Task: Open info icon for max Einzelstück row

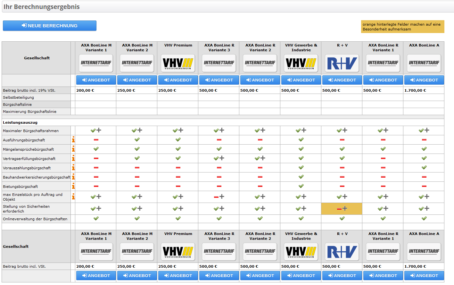Action: (73, 196)
